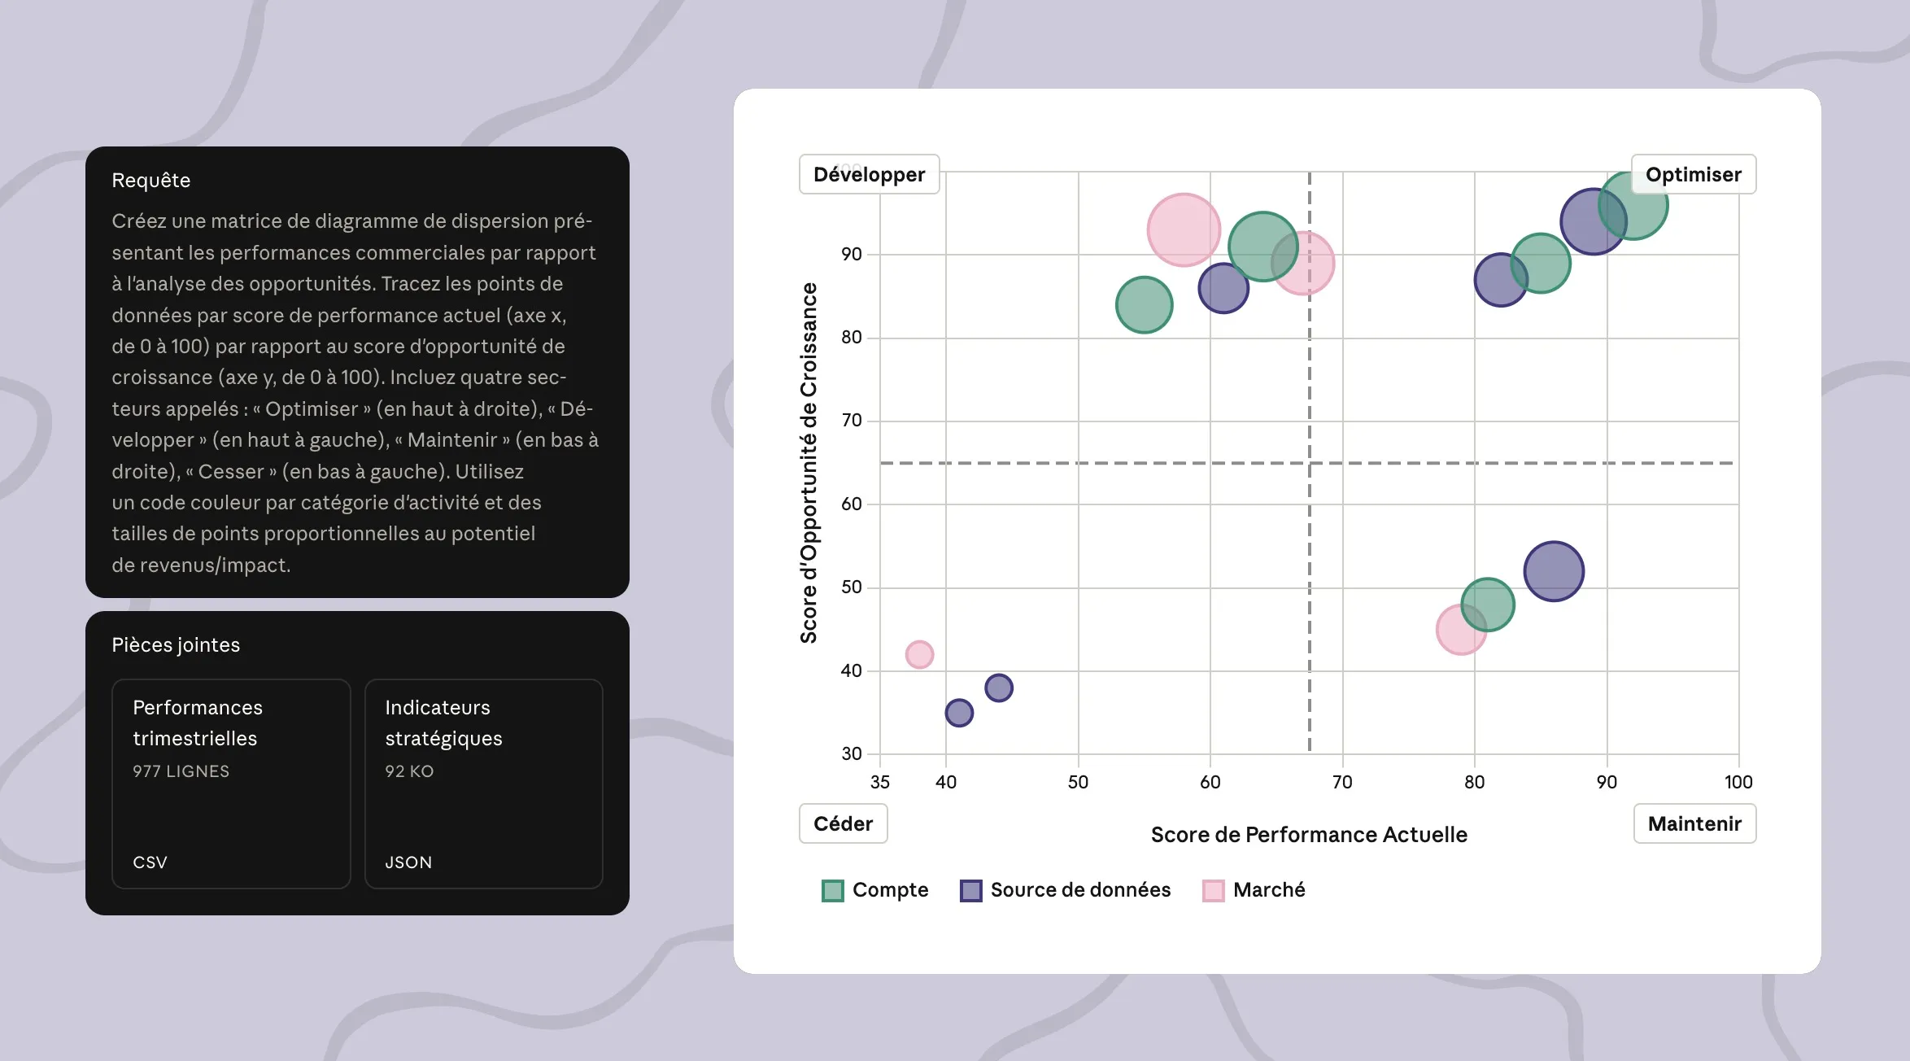Click the Optimiser quadrant label
This screenshot has width=1910, height=1061.
coord(1693,174)
